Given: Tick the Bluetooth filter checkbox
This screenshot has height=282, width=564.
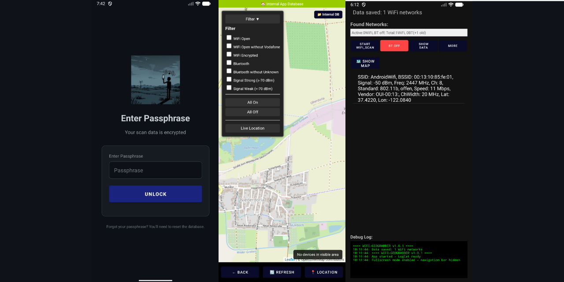Looking at the screenshot, I should point(229,63).
